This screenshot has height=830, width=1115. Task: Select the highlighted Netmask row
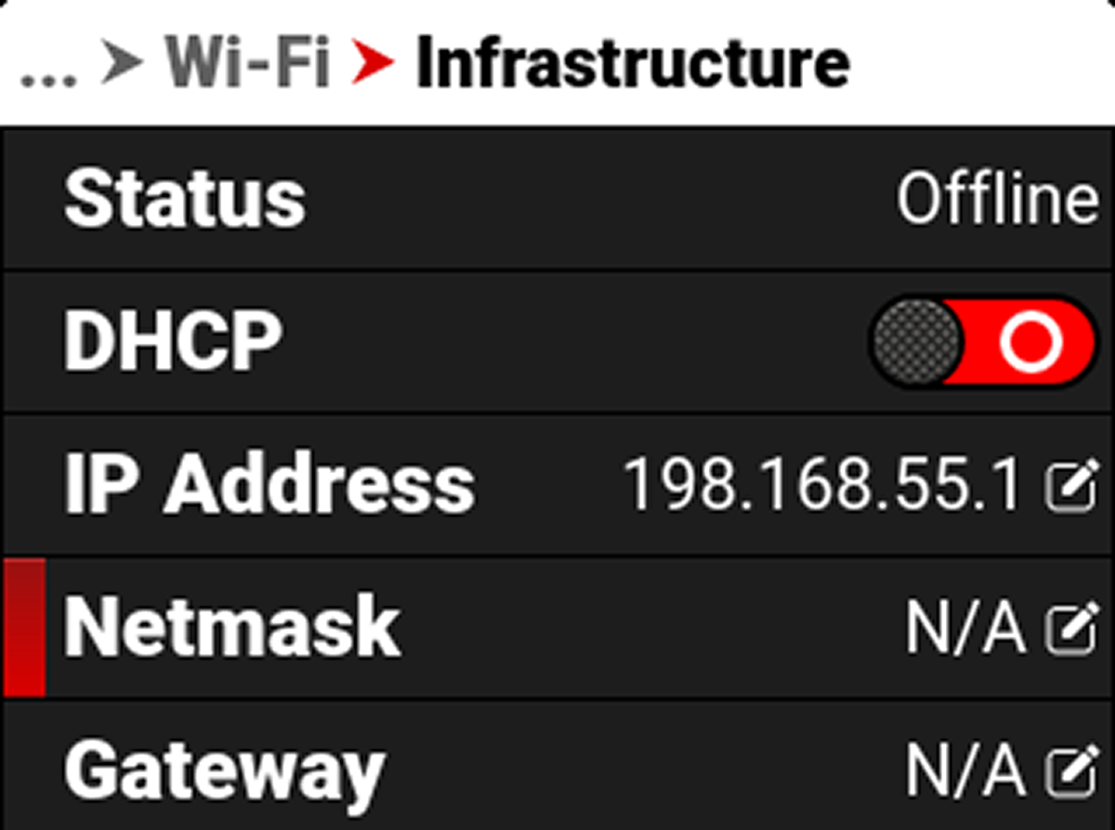pos(557,627)
